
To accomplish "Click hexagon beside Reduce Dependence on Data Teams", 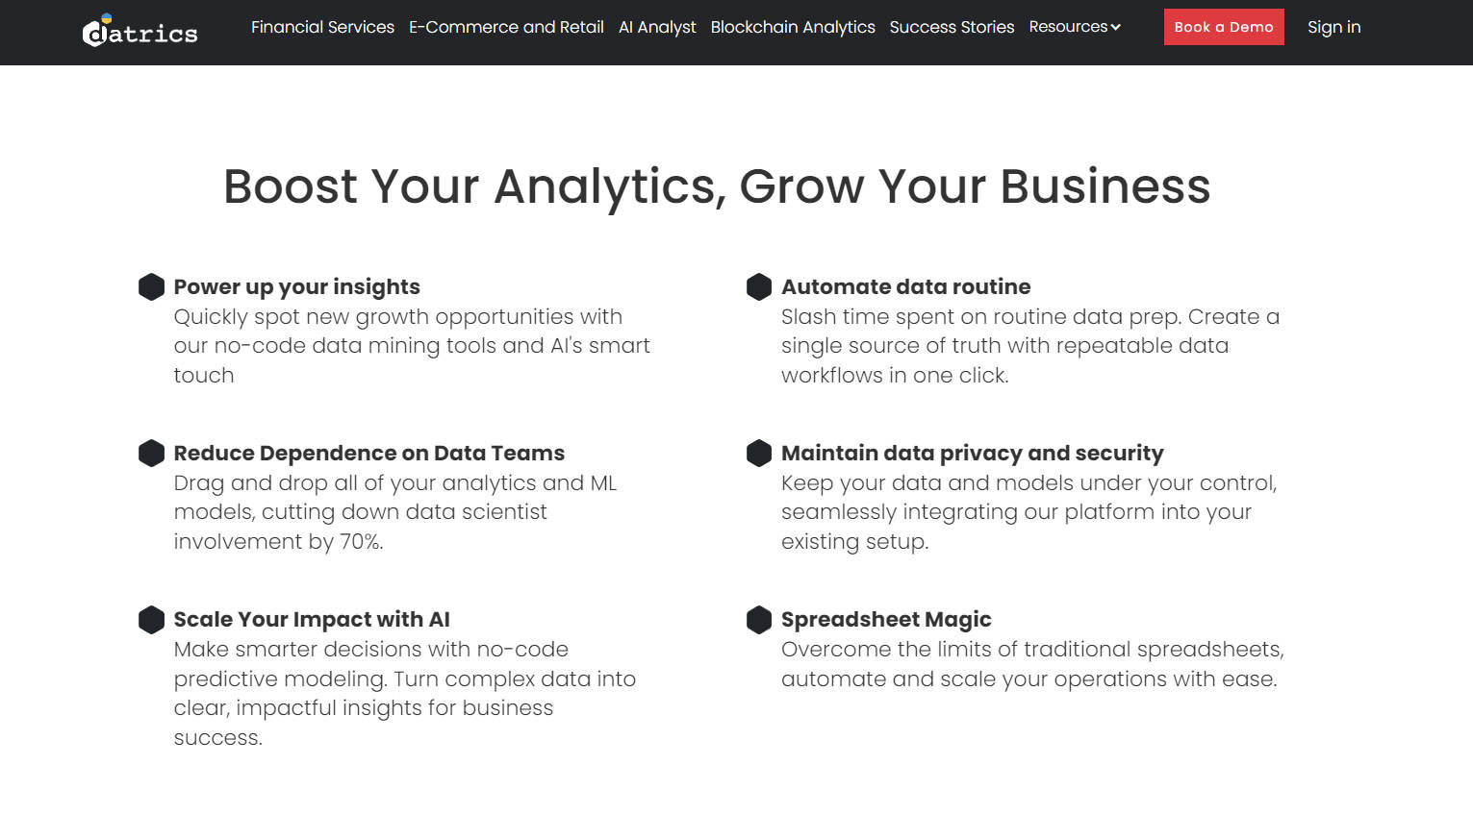I will pyautogui.click(x=151, y=453).
